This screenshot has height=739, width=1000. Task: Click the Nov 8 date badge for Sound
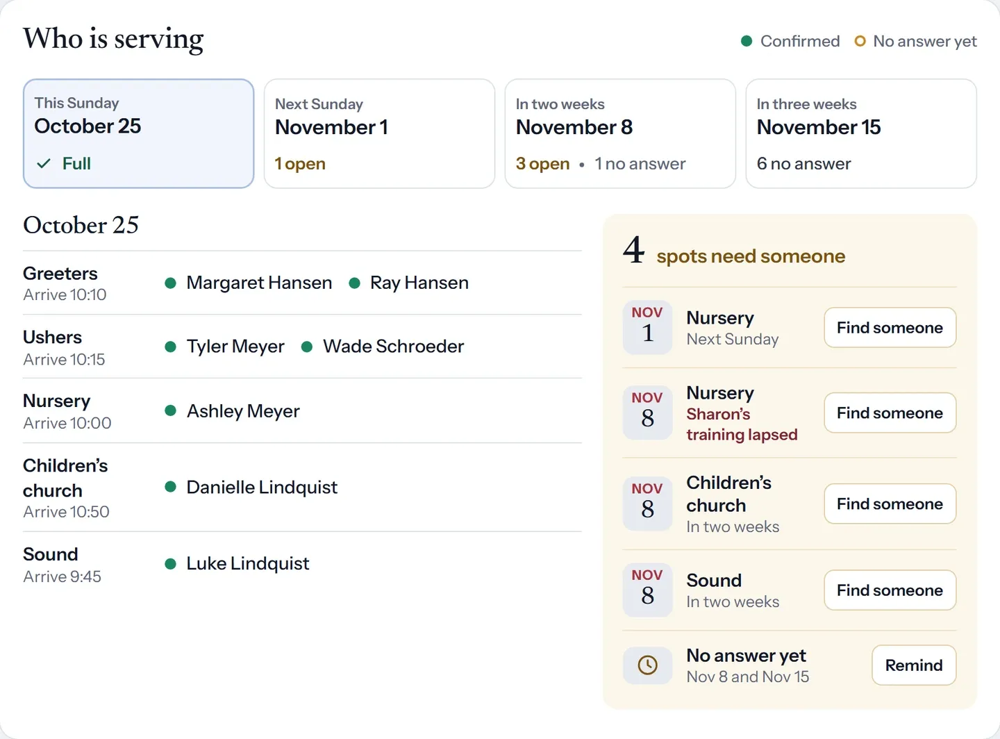(x=648, y=590)
